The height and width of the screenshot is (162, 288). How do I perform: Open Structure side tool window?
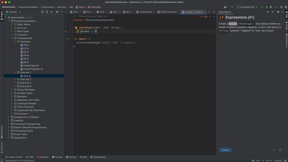coord(2,148)
